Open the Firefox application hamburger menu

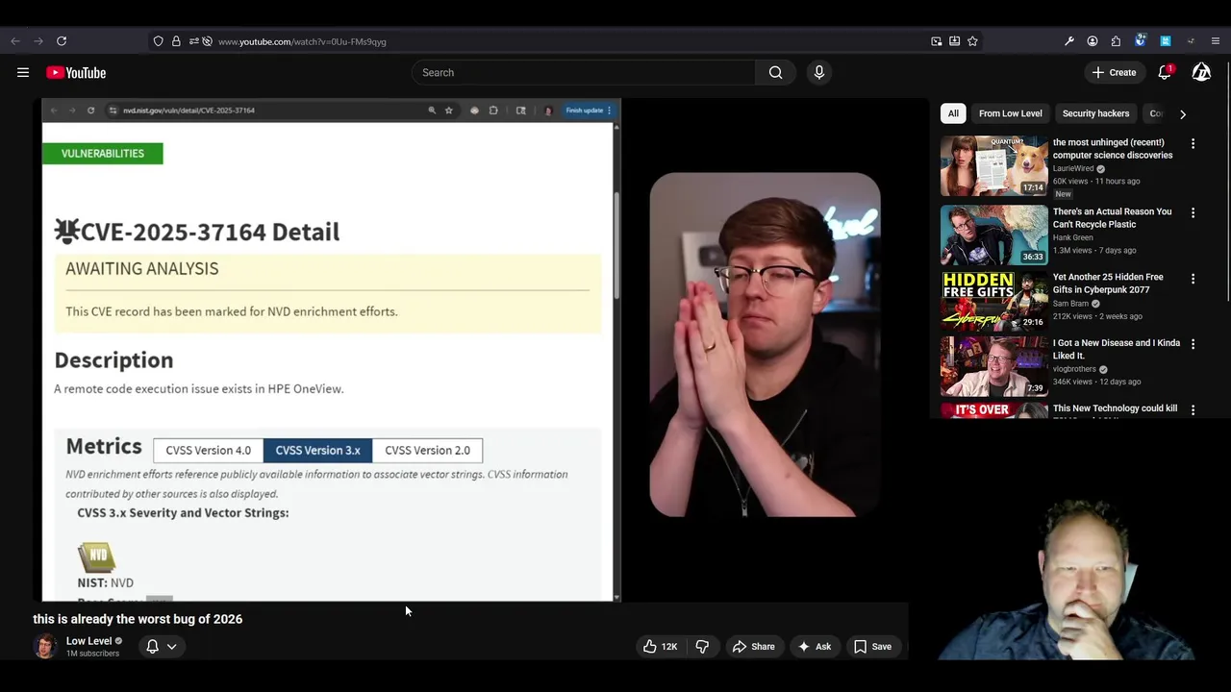1216,41
